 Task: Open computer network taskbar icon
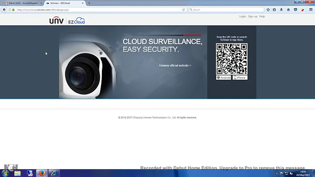coord(30,173)
